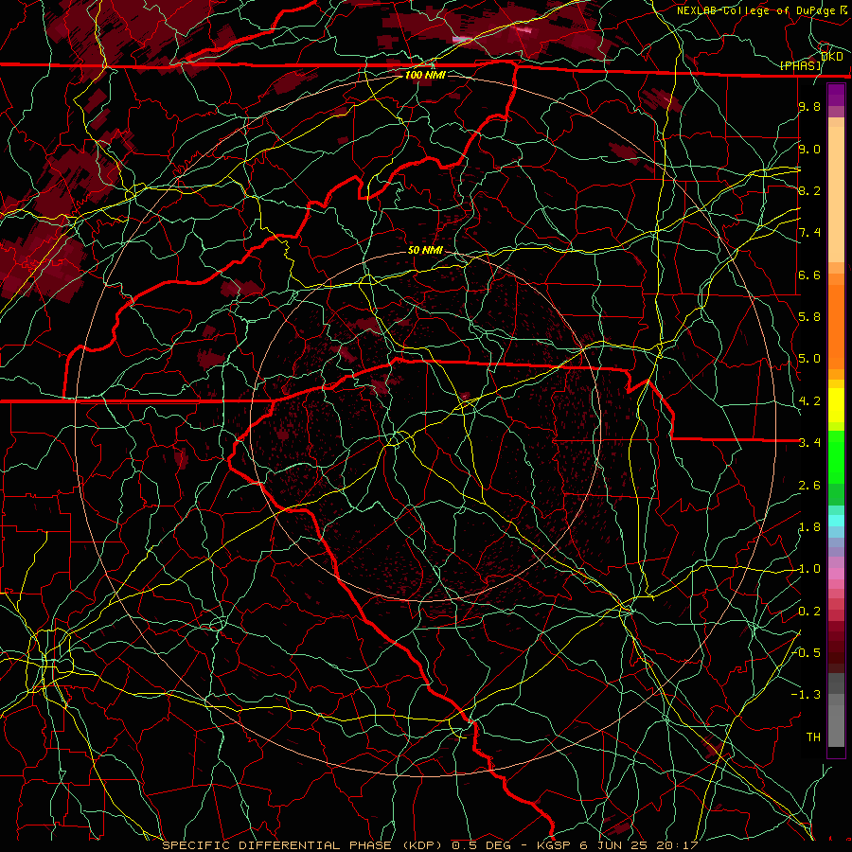Click the -1.3 scale value
This screenshot has height=852, width=852.
806,695
